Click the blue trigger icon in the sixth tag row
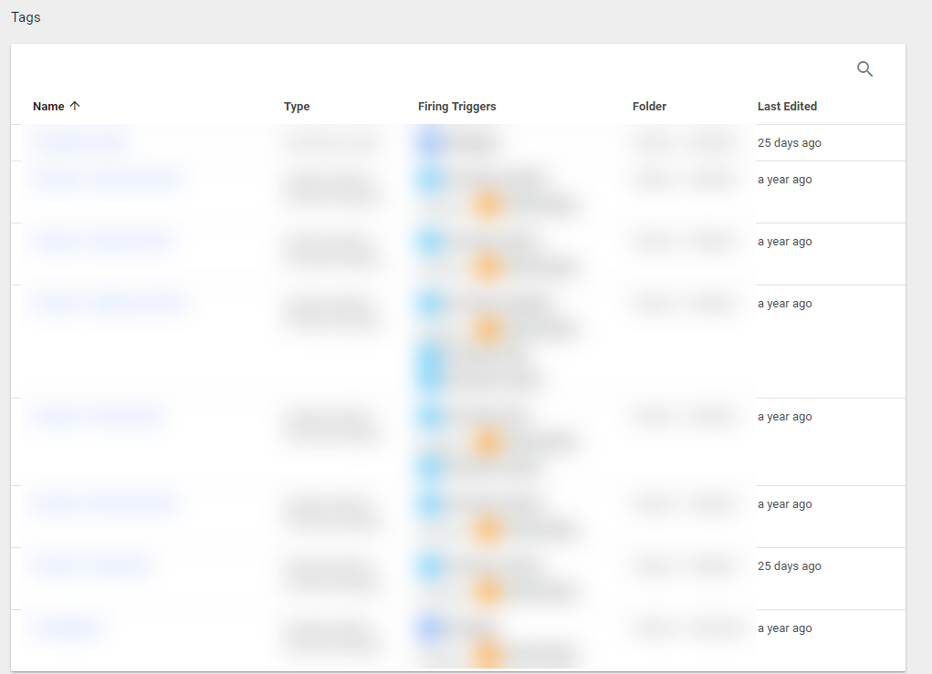The width and height of the screenshot is (932, 674). (430, 504)
